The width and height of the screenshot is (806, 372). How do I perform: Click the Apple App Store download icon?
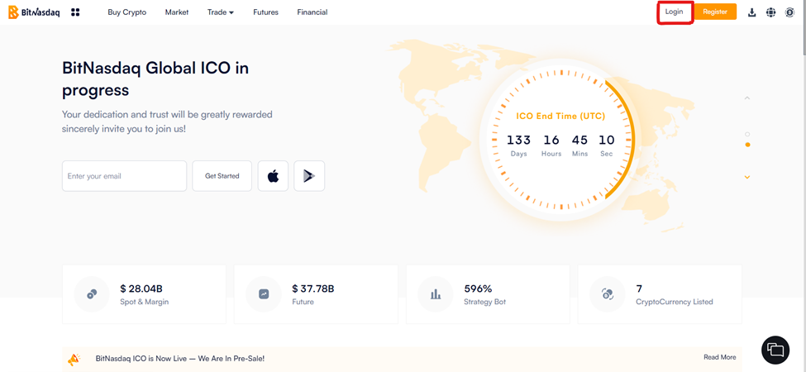coord(273,176)
